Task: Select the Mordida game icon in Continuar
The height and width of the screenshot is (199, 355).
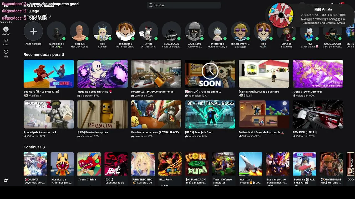Action: pos(331,164)
